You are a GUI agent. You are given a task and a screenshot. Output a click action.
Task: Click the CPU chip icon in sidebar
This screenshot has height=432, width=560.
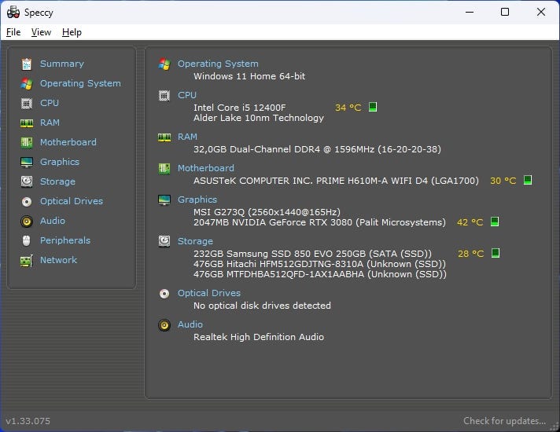(27, 104)
